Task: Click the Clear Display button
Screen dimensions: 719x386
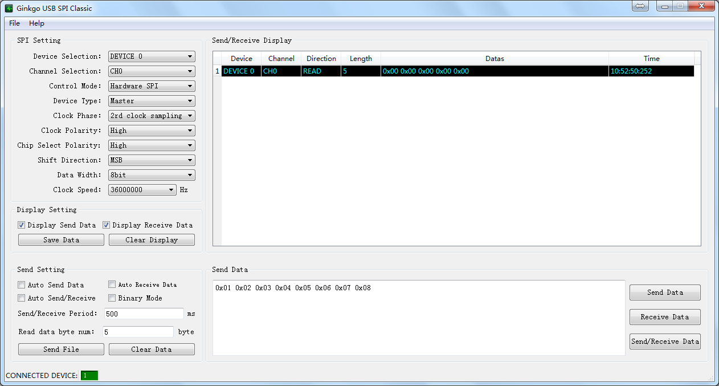Action: pos(152,240)
